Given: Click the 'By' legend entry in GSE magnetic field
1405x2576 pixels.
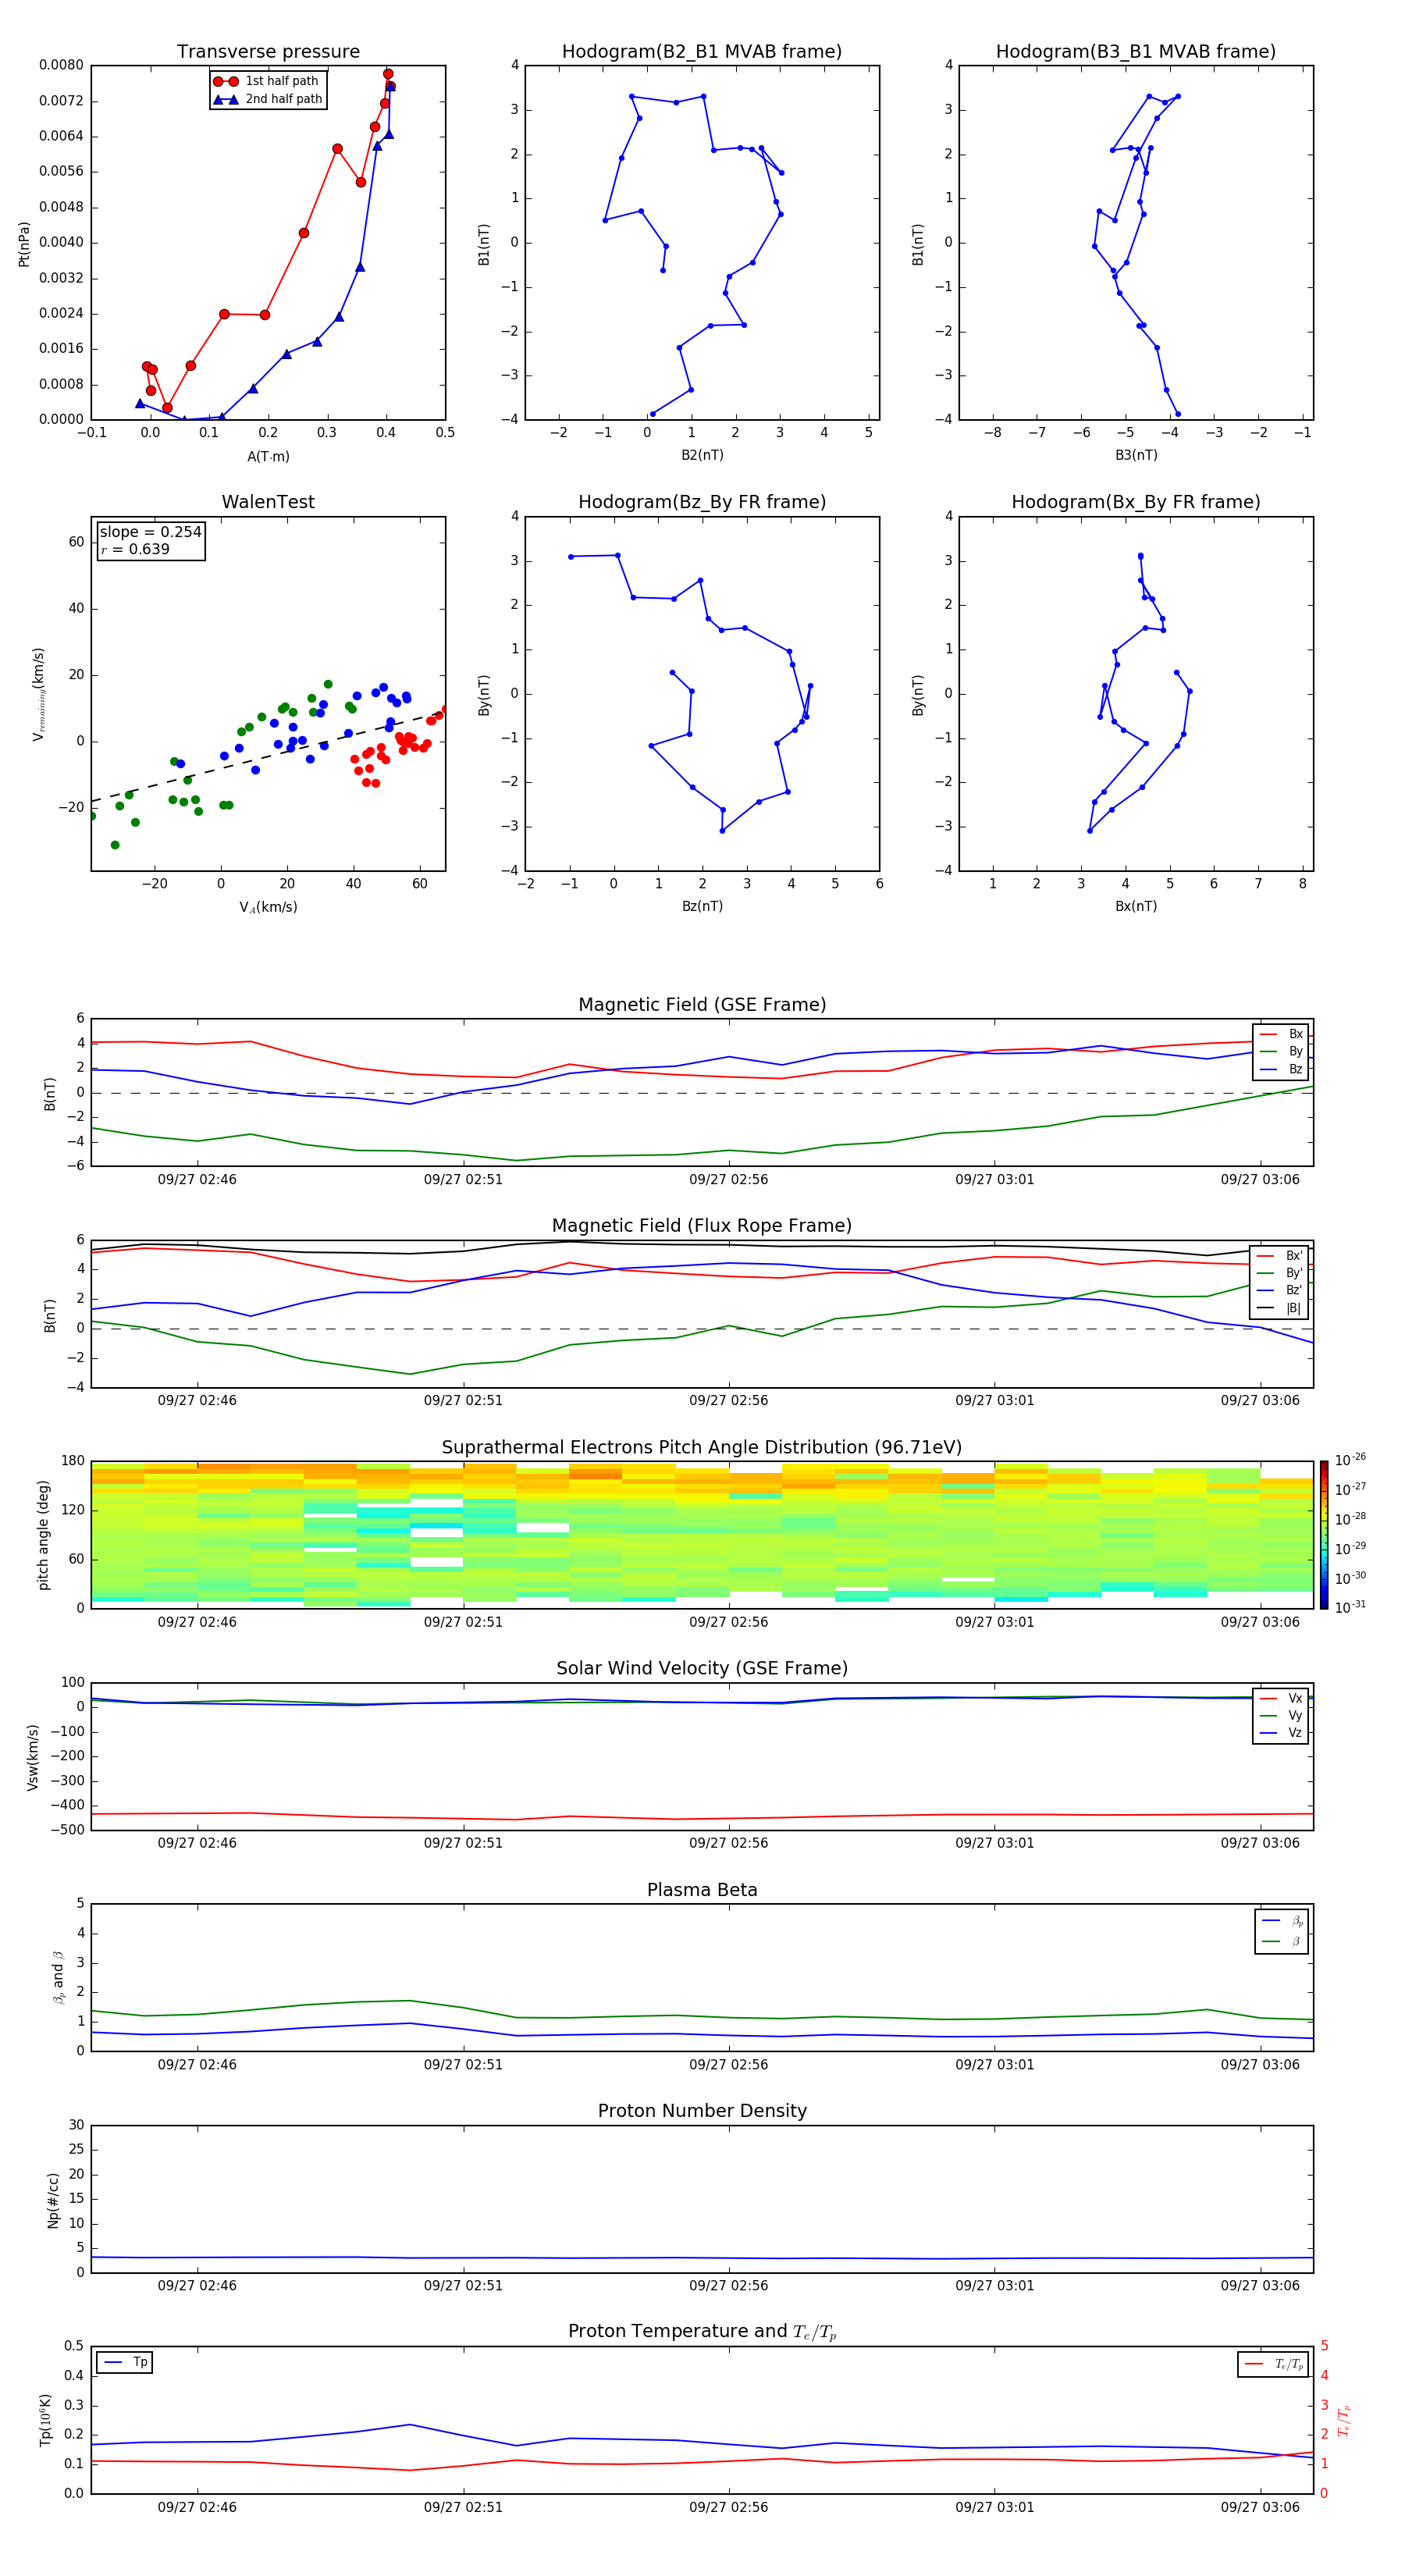Looking at the screenshot, I should pyautogui.click(x=1281, y=1052).
